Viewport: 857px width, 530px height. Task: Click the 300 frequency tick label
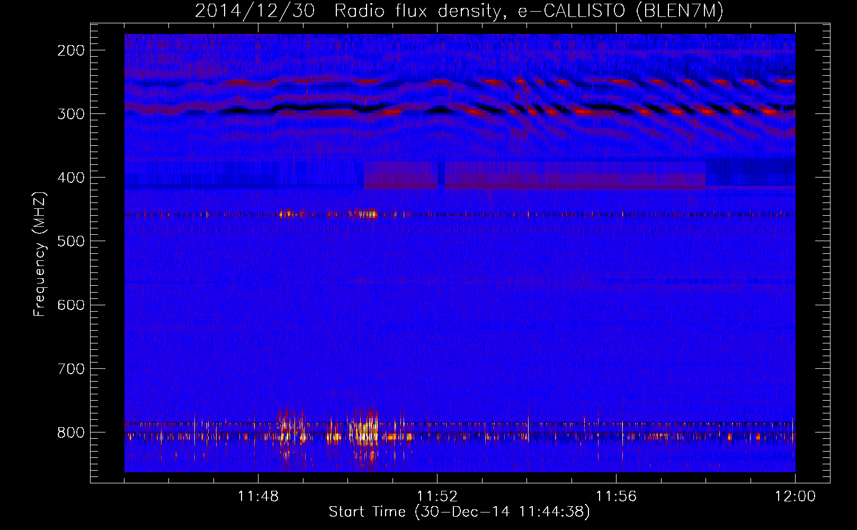pos(71,114)
